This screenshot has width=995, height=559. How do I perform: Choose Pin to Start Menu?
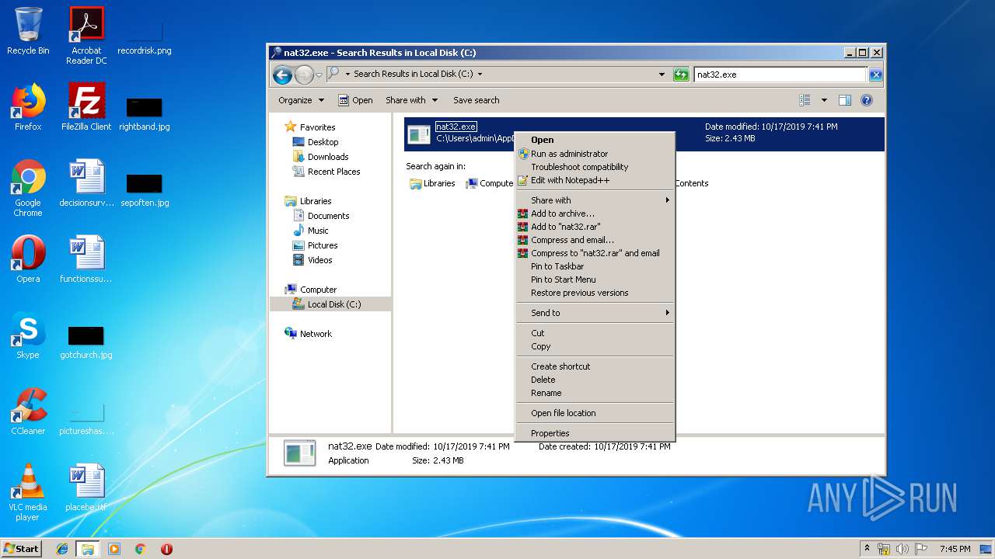coord(595,279)
